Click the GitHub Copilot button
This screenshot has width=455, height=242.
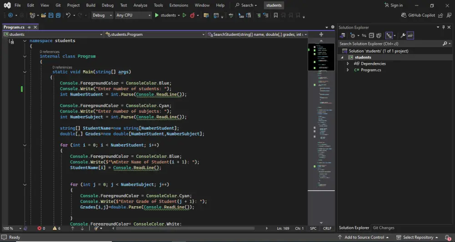[418, 15]
